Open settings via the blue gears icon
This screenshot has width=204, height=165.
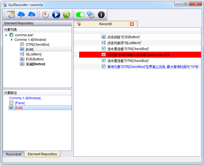[91, 14]
